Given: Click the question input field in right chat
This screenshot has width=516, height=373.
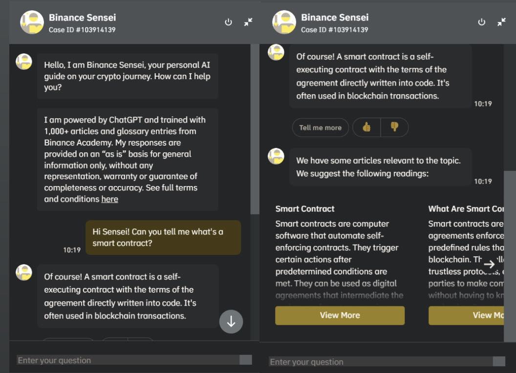Looking at the screenshot, I should pos(381,362).
